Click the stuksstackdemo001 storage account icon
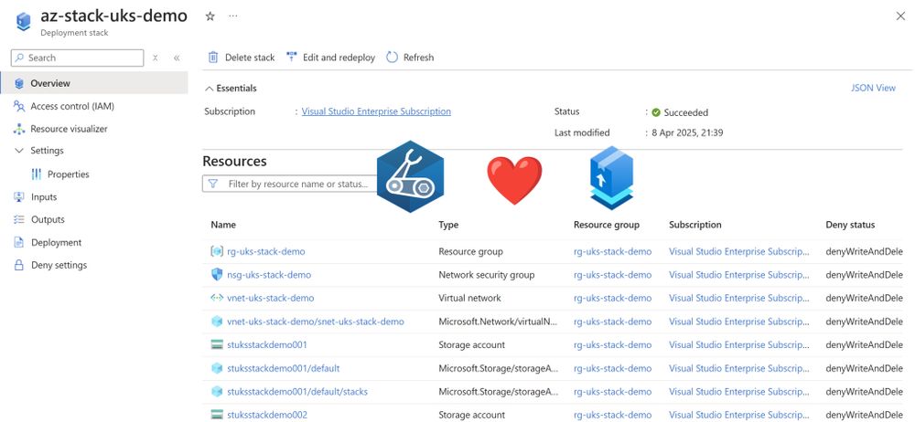The image size is (915, 422). [217, 345]
